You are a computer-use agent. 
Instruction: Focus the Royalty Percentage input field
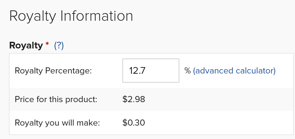coord(151,70)
